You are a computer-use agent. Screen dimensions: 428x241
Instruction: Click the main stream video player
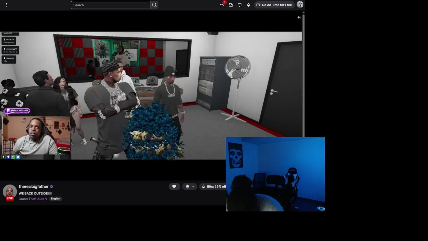[151, 95]
